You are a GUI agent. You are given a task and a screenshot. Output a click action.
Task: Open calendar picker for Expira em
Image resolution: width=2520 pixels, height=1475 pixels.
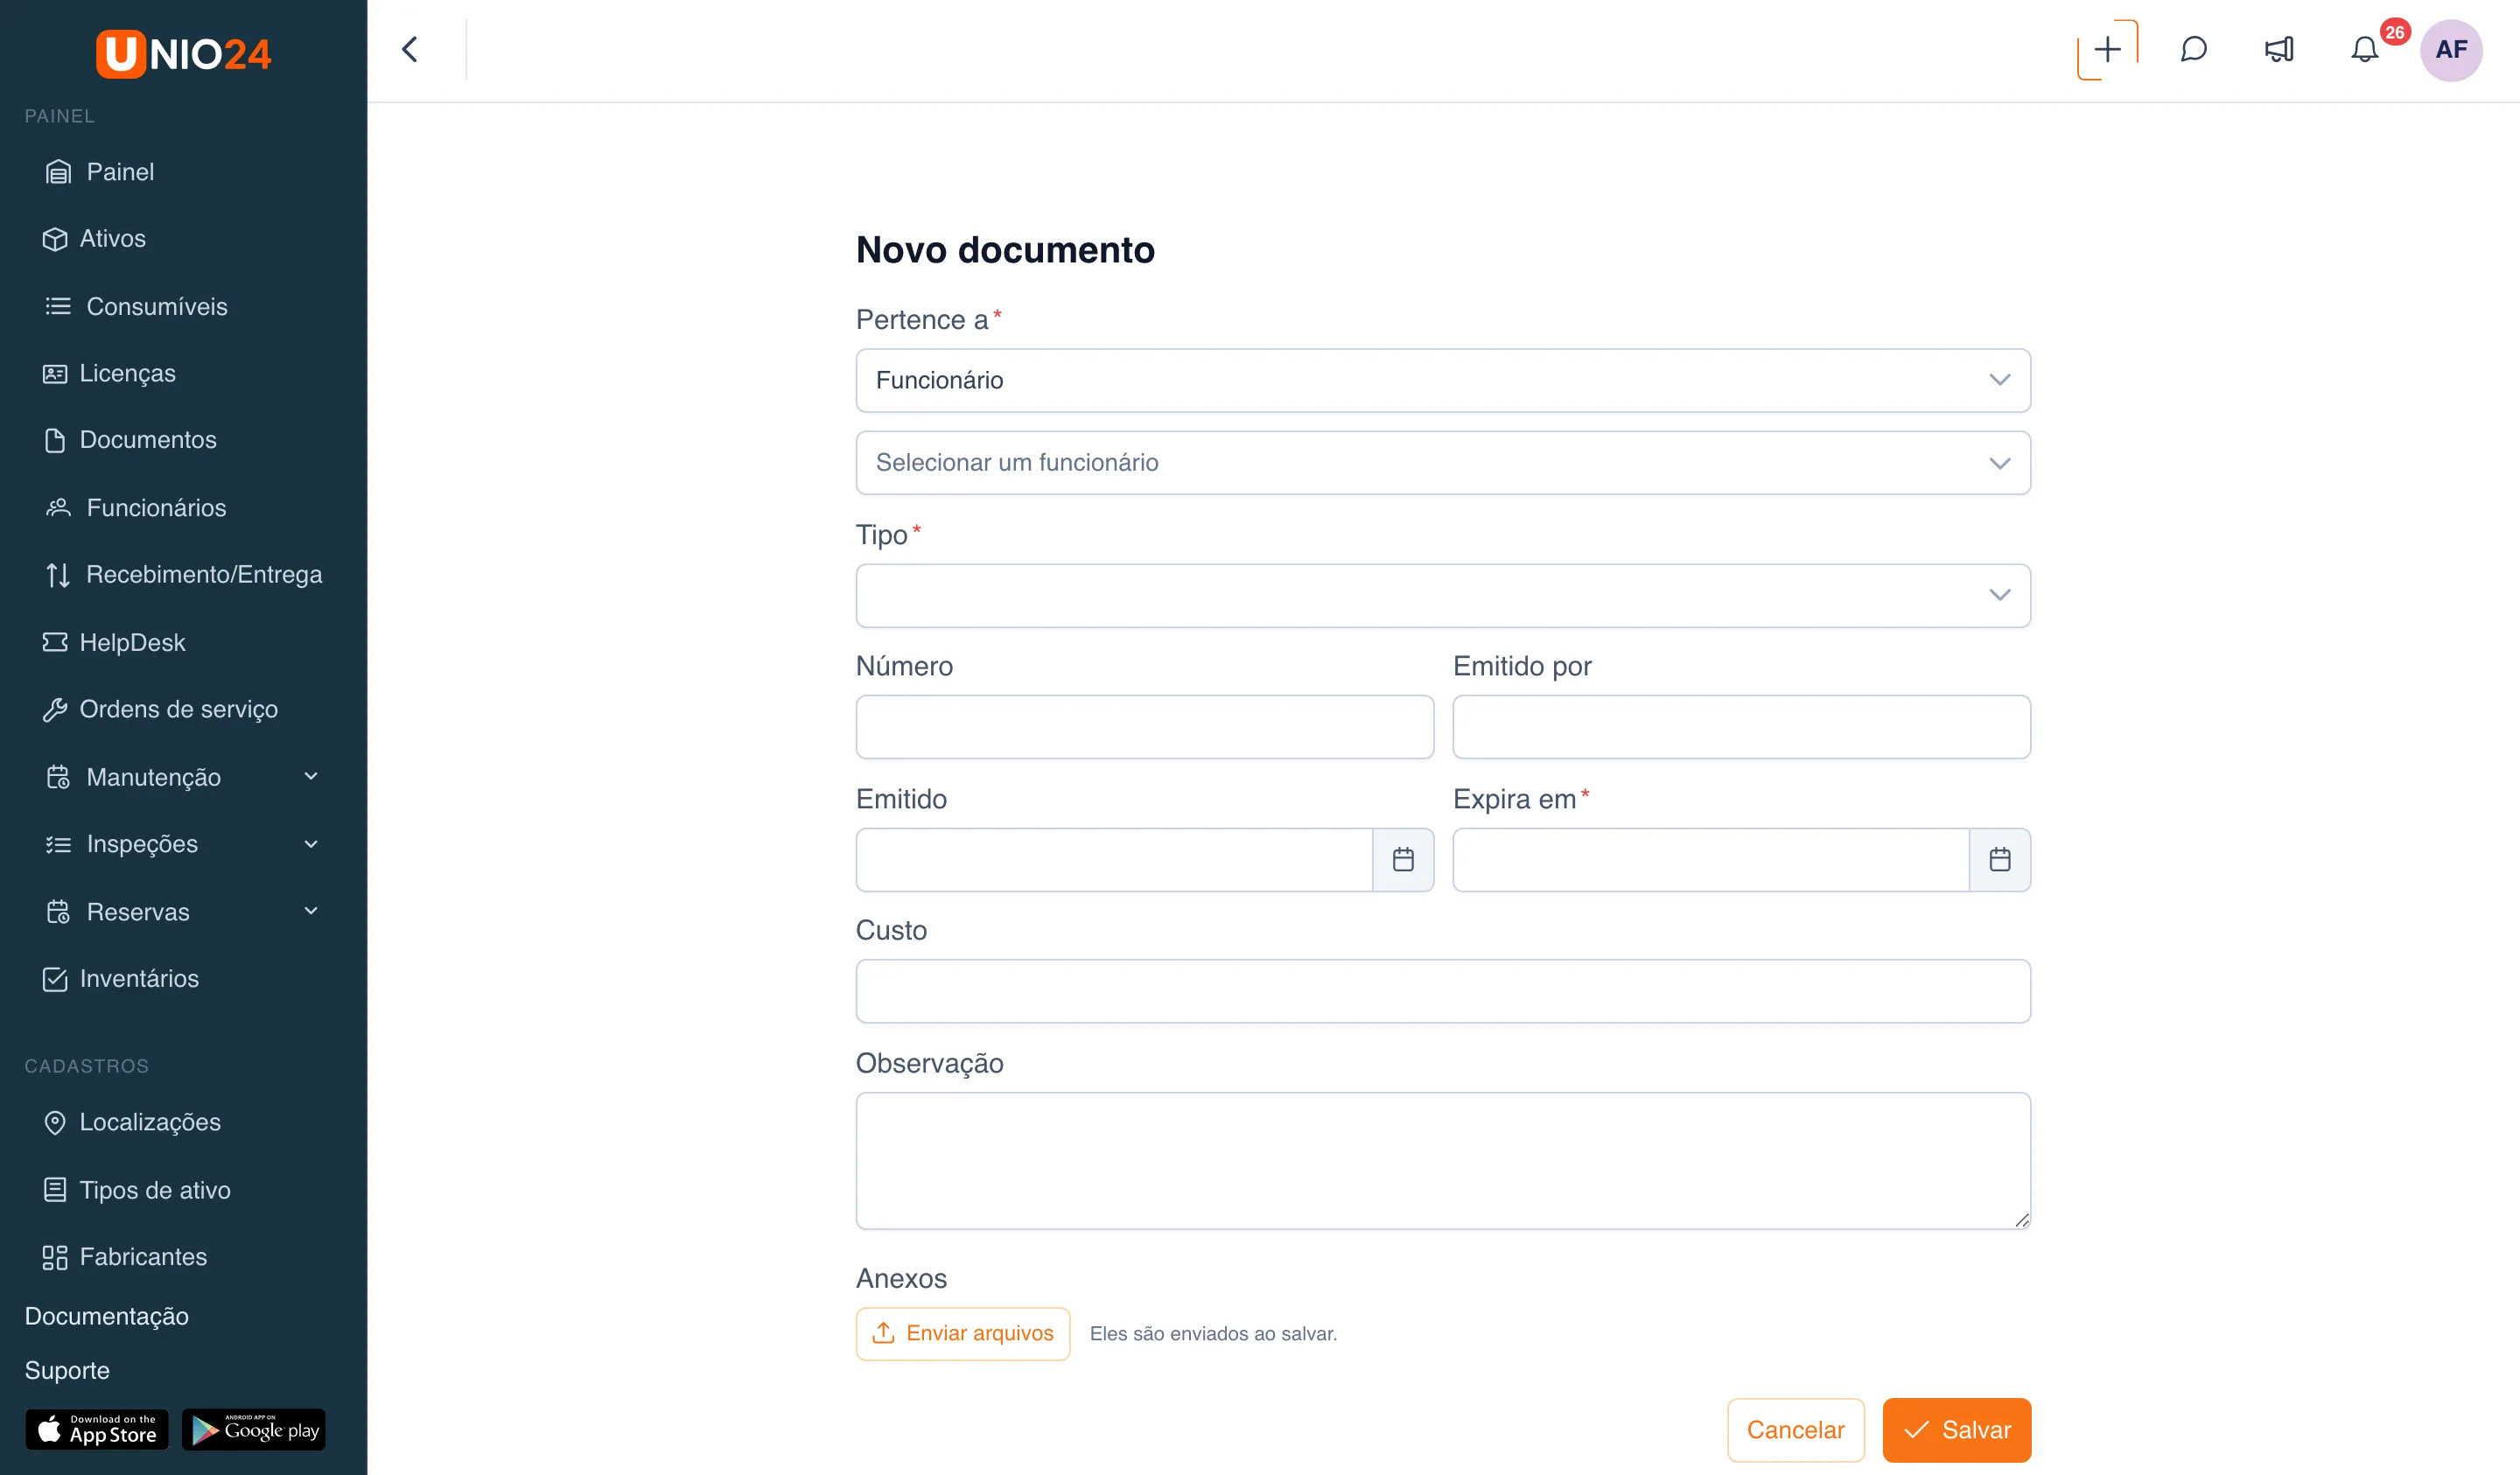(2000, 859)
